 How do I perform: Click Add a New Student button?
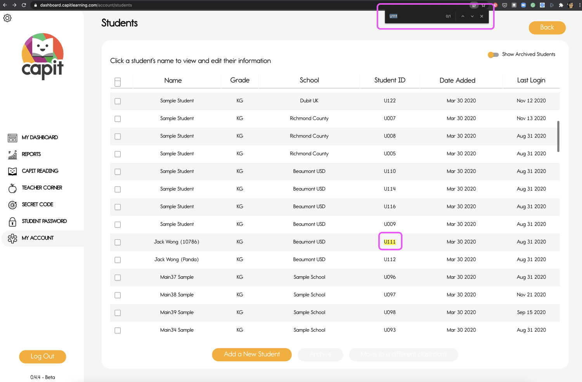[252, 354]
